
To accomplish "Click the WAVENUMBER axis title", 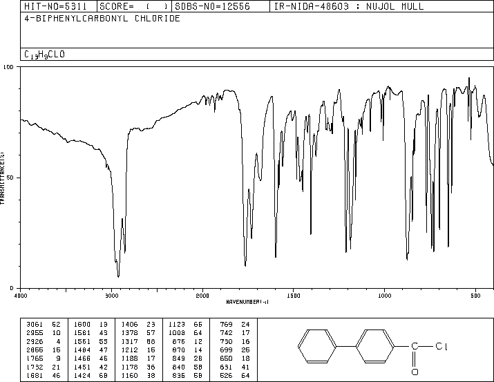I will (247, 302).
